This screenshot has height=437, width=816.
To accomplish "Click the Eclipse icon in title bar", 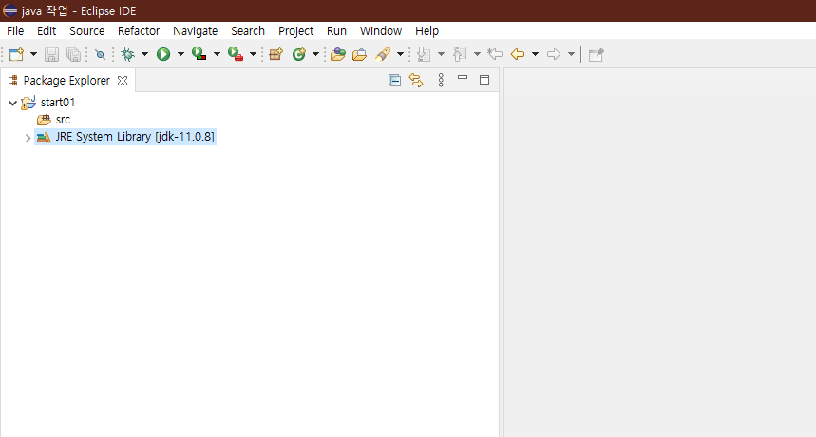I will pos(9,10).
